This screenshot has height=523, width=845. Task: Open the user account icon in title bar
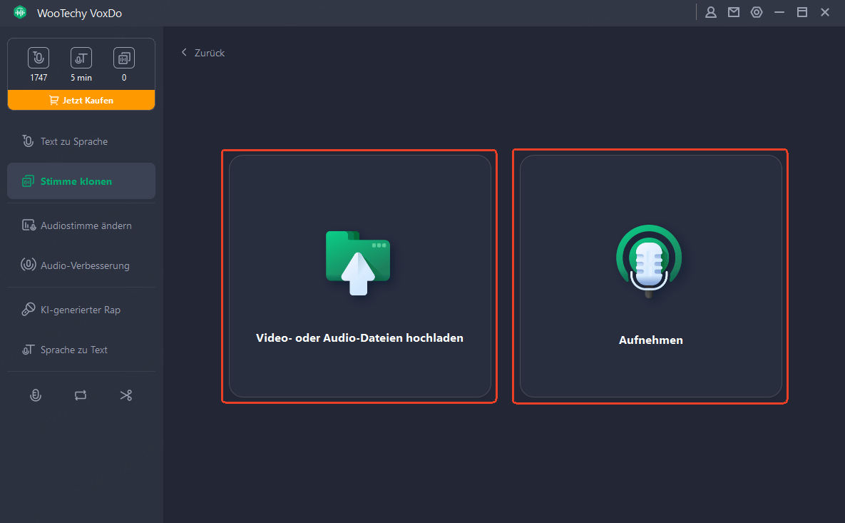tap(711, 12)
